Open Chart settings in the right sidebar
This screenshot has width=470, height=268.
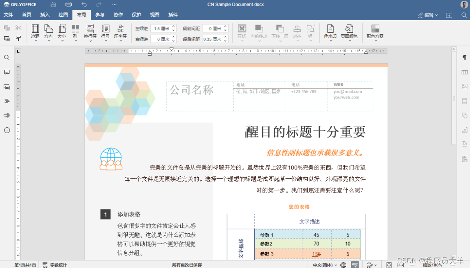[465, 130]
